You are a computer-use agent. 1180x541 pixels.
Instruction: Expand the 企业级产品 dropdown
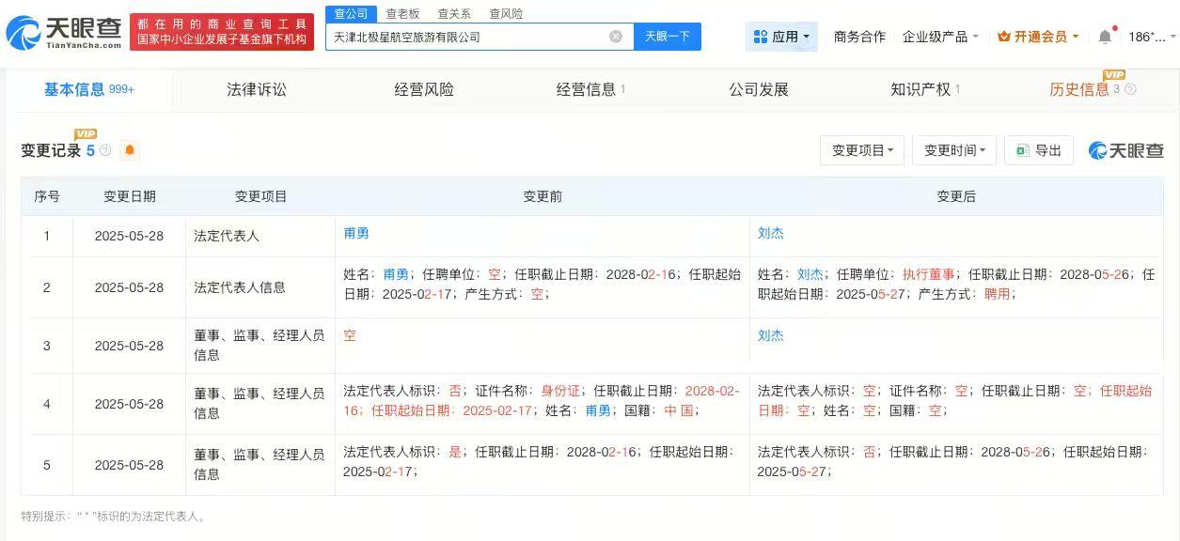pos(940,37)
